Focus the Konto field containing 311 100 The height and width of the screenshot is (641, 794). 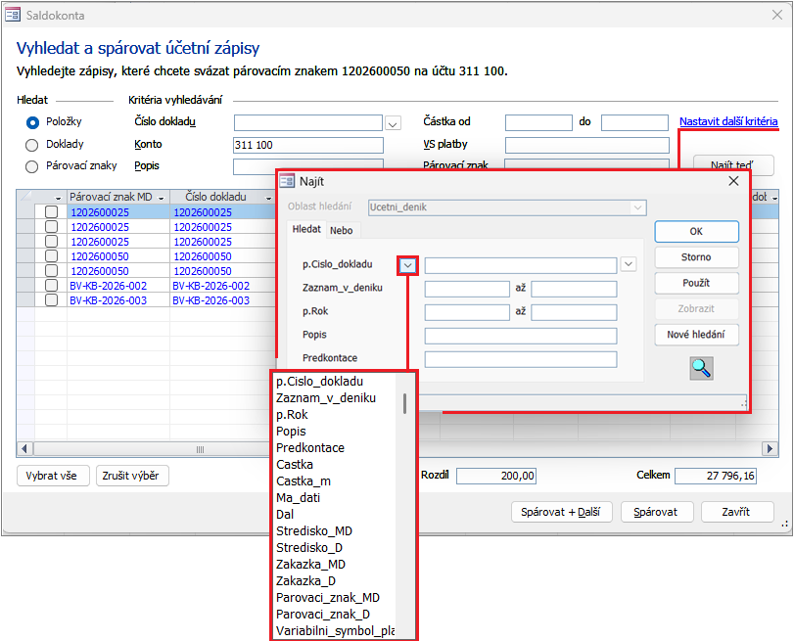307,145
